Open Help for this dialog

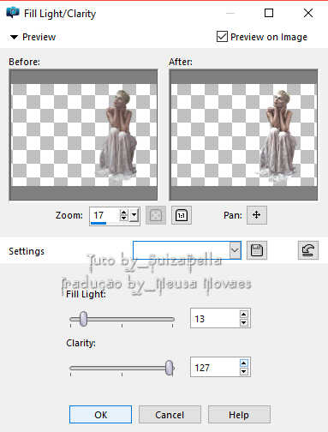[239, 415]
